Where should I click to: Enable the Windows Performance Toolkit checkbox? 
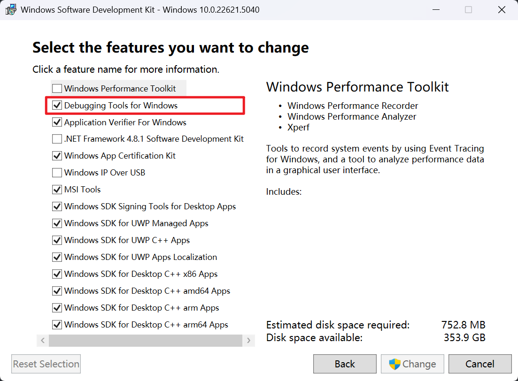point(57,89)
